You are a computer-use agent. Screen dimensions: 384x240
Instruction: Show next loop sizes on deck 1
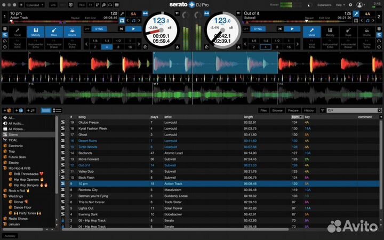click(139, 44)
